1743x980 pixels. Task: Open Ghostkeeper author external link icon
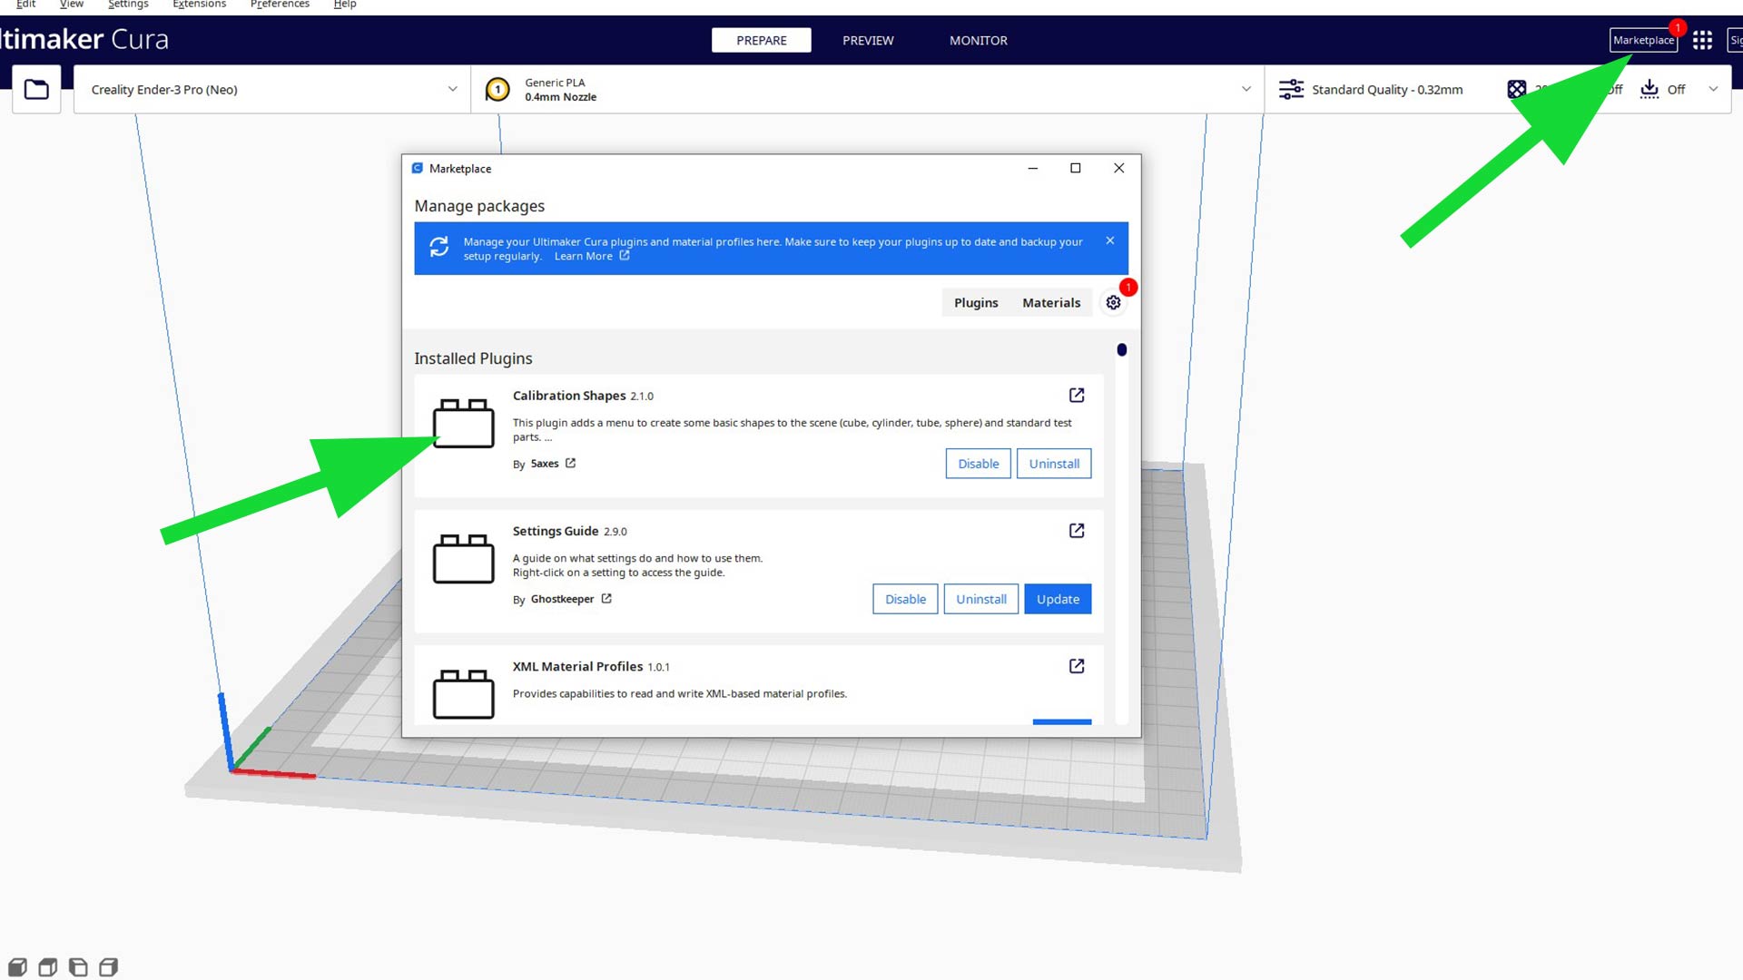tap(606, 598)
